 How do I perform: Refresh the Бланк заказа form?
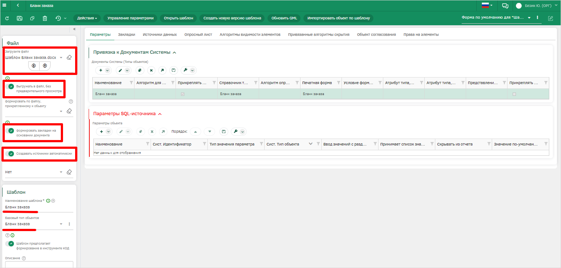coord(7,18)
